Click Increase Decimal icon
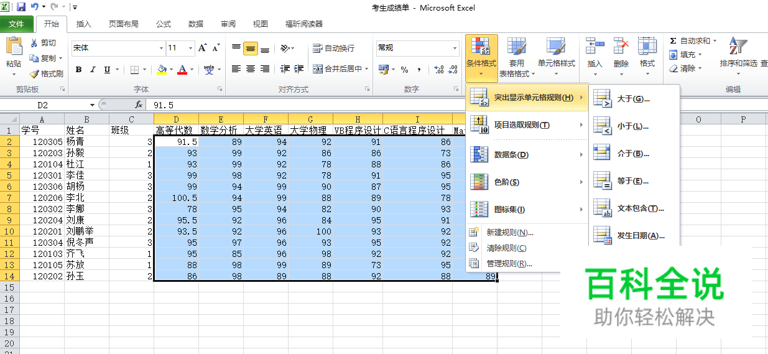Screen dimensions: 768x354 [x=438, y=70]
